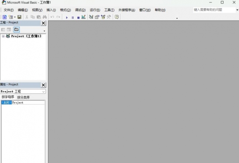239x163 pixels.
Task: Close the 属性 - Project panel
Action: (43, 85)
